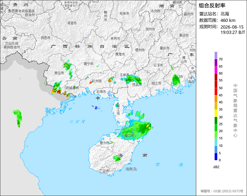
Task: Click the 崇左市 city label
Action: pos(59,73)
